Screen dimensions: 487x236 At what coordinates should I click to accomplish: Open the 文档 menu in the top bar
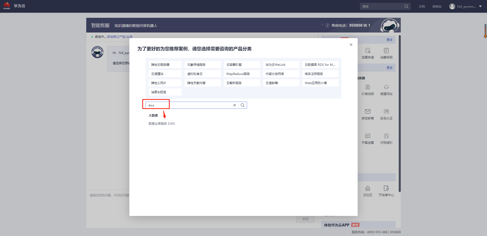pos(422,6)
